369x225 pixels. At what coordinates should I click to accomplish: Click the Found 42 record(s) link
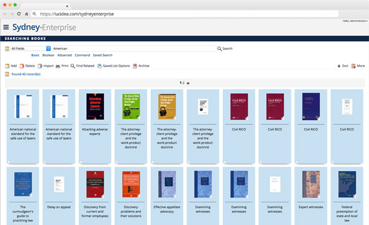26,74
